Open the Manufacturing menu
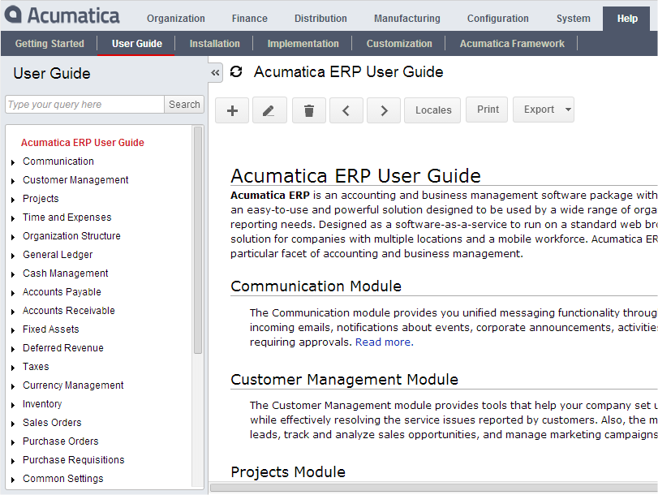 tap(407, 19)
